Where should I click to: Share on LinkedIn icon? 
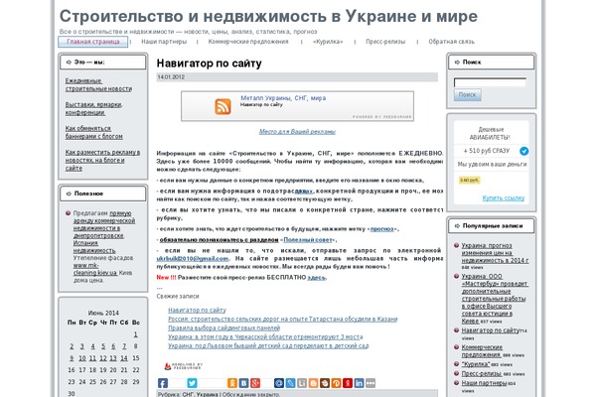pyautogui.click(x=359, y=383)
